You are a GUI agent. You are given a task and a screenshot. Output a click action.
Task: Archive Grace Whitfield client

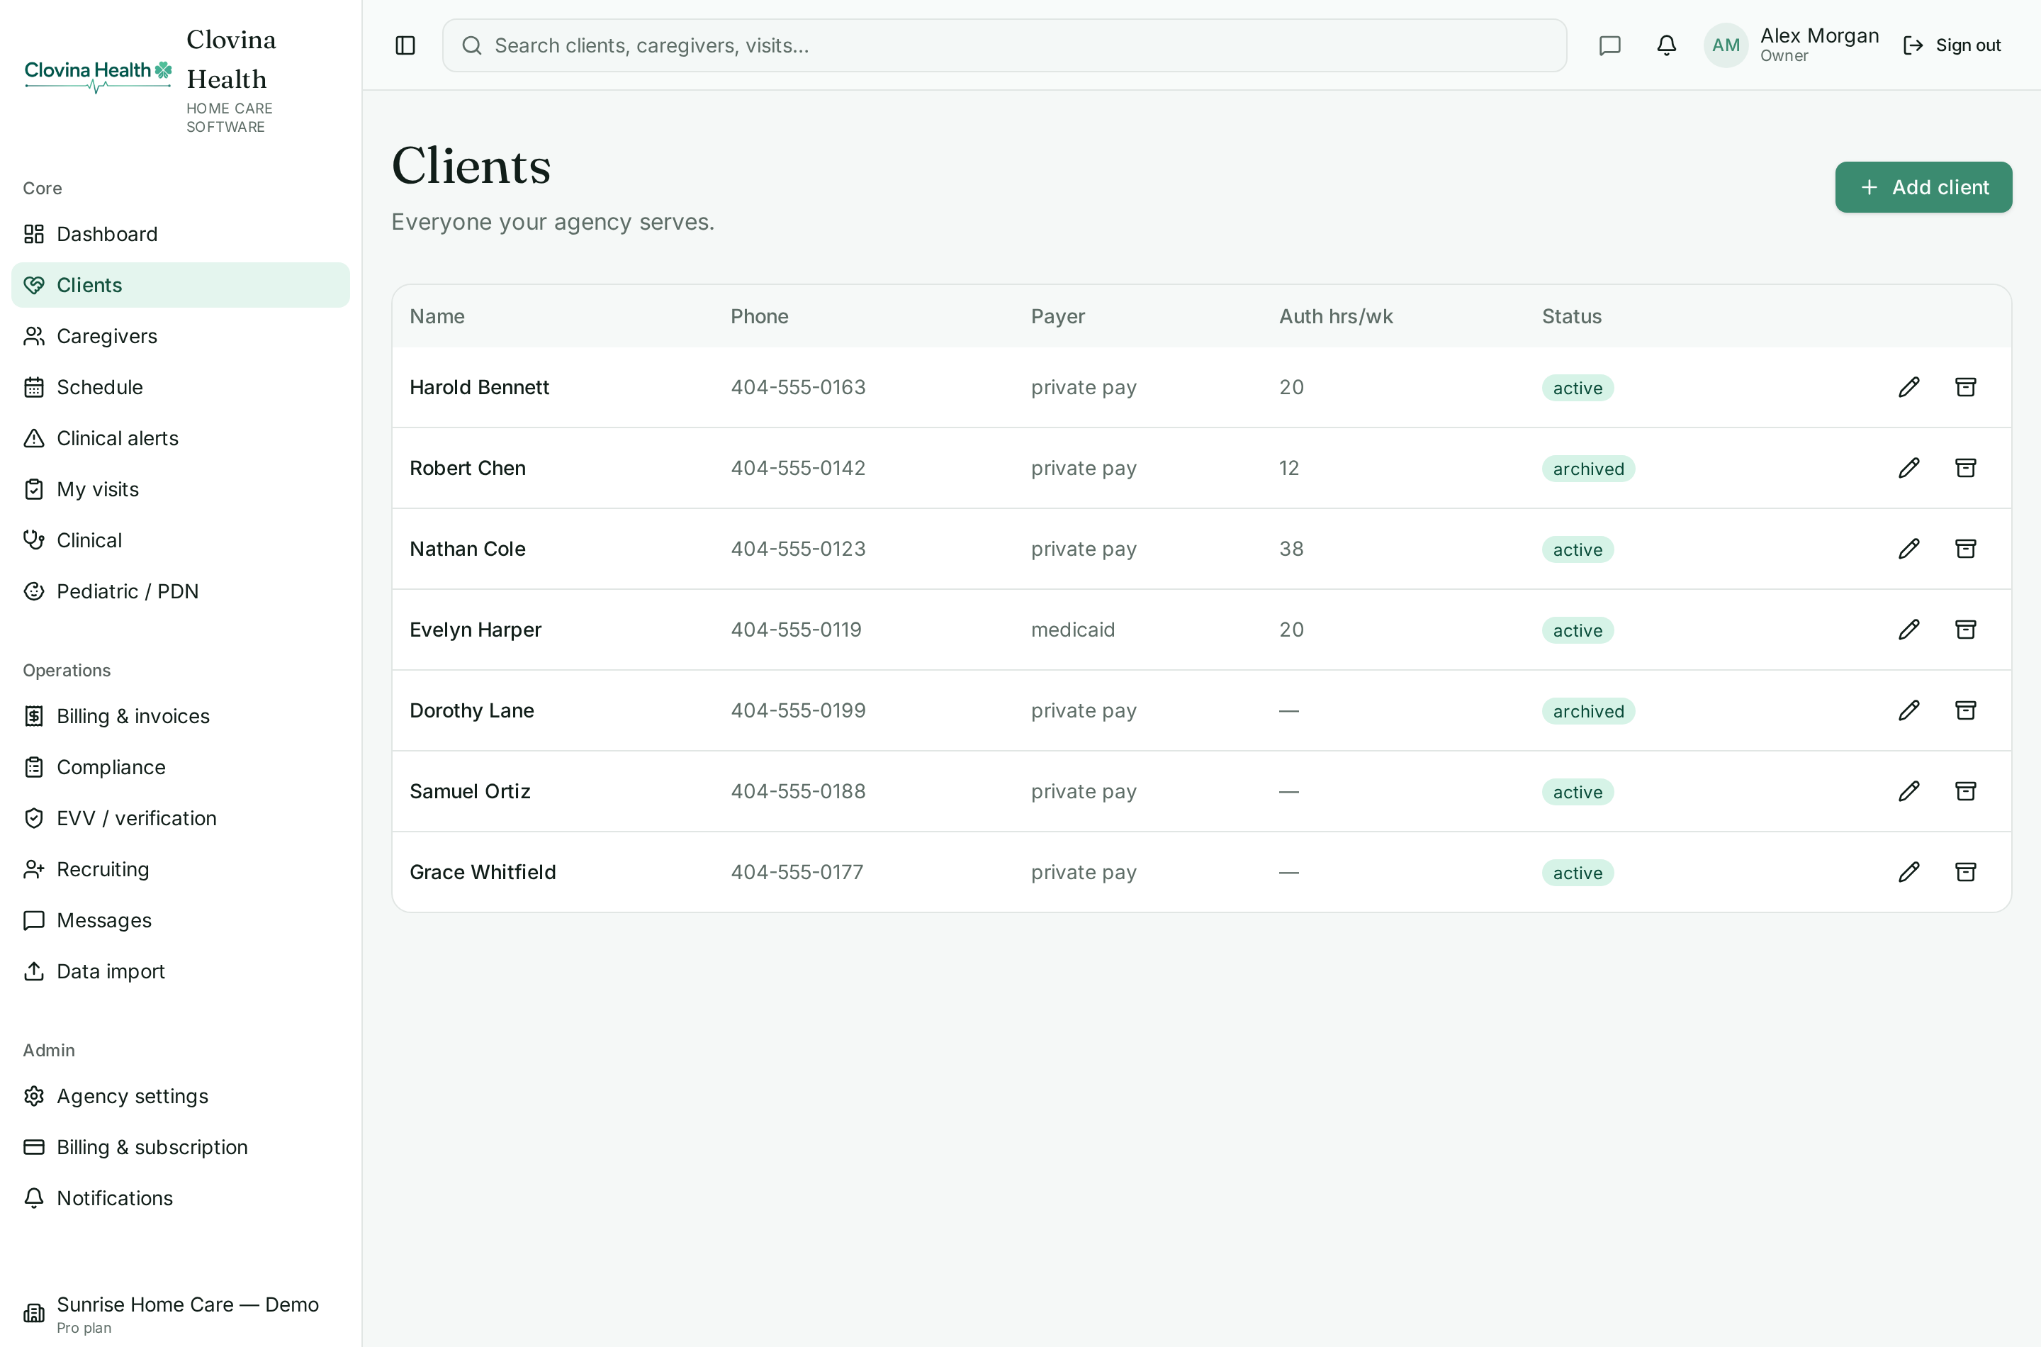coord(1965,872)
